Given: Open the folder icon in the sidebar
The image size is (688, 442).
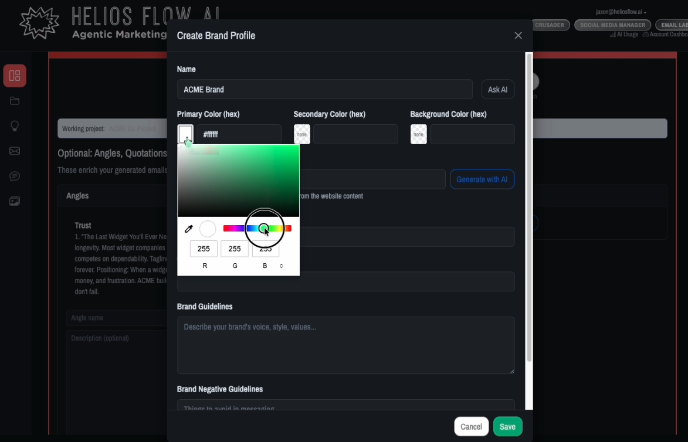Looking at the screenshot, I should click(x=15, y=101).
